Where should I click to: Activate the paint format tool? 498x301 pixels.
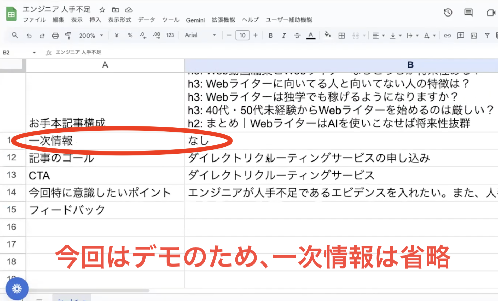pos(69,35)
